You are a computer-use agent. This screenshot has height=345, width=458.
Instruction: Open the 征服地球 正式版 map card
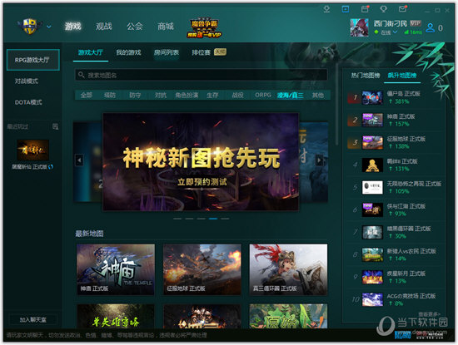pos(202,269)
